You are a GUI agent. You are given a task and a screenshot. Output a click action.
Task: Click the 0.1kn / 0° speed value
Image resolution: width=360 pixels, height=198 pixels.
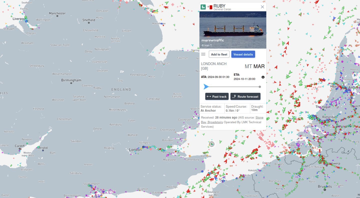coord(232,110)
